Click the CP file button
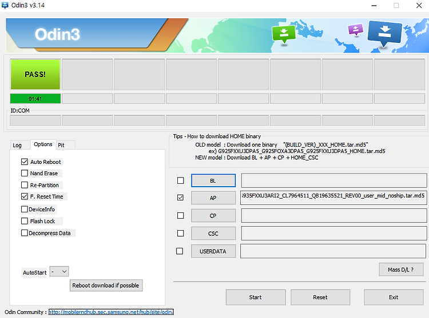 (213, 216)
